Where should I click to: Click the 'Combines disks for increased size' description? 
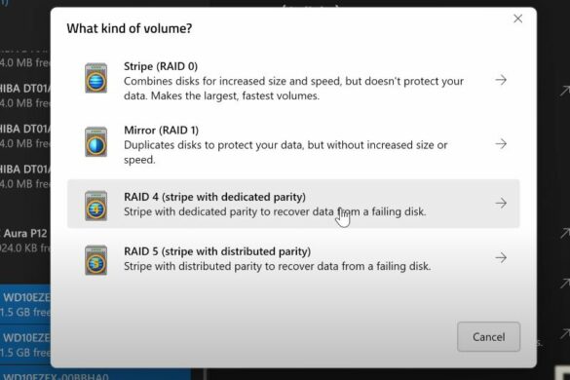tap(293, 89)
